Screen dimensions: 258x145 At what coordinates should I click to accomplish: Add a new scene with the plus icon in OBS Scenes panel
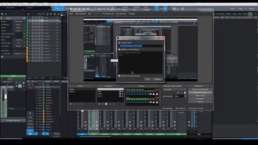(x=71, y=104)
